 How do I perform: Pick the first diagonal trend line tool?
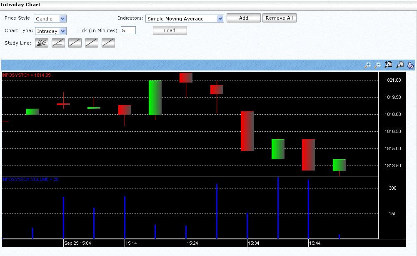tap(75, 43)
